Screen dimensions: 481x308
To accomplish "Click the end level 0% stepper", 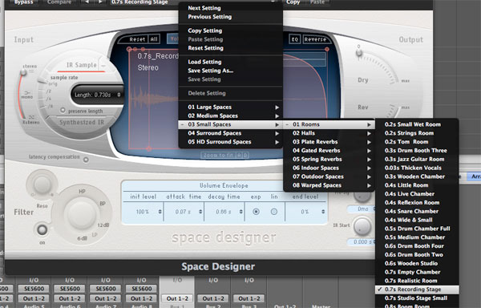I will (323, 212).
